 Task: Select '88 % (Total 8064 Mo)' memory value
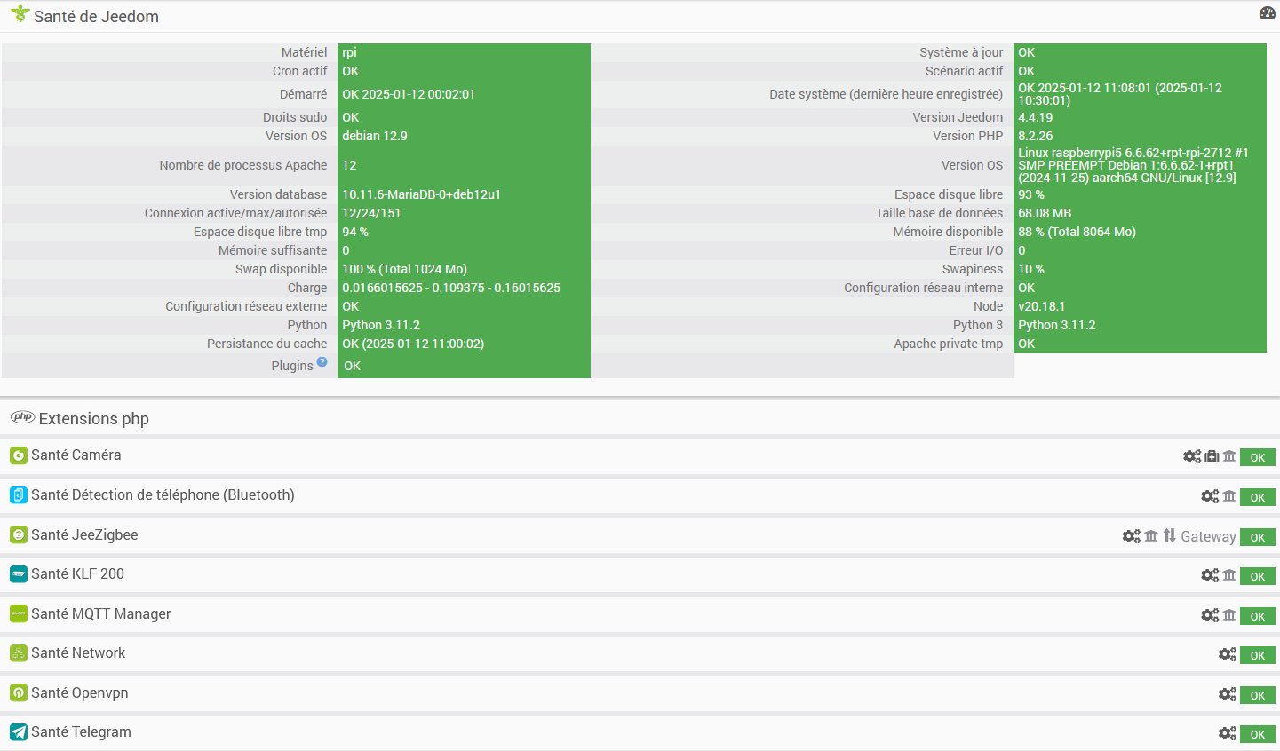tap(1077, 232)
